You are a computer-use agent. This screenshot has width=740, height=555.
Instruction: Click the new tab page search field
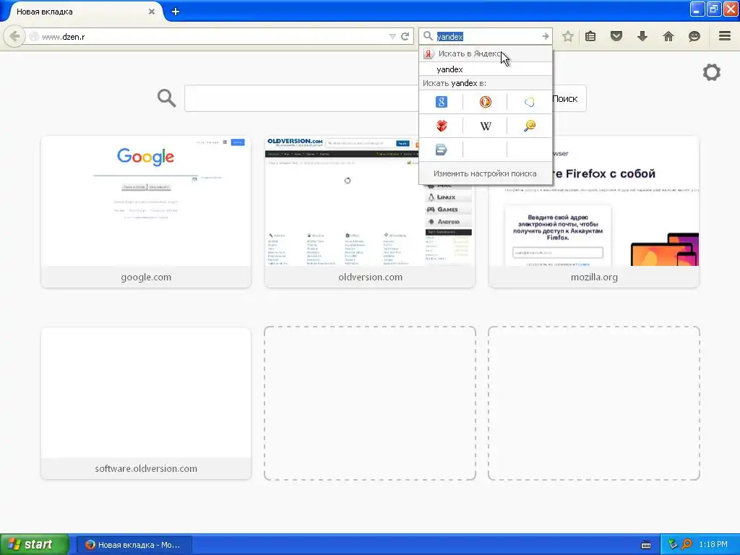(x=302, y=98)
